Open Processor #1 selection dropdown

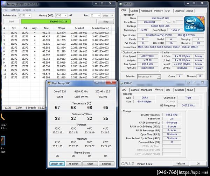pos(149,76)
